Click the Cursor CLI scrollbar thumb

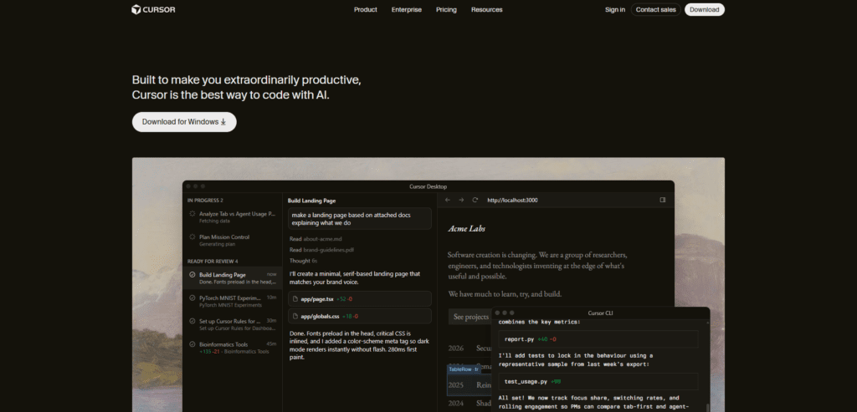tap(707, 407)
